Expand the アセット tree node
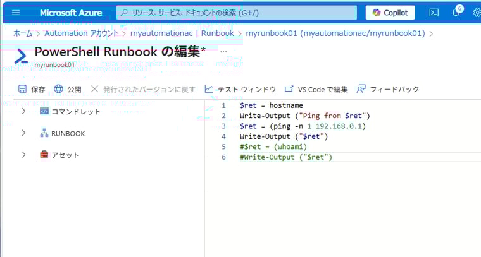Screen dimensions: 481x257 [23, 155]
